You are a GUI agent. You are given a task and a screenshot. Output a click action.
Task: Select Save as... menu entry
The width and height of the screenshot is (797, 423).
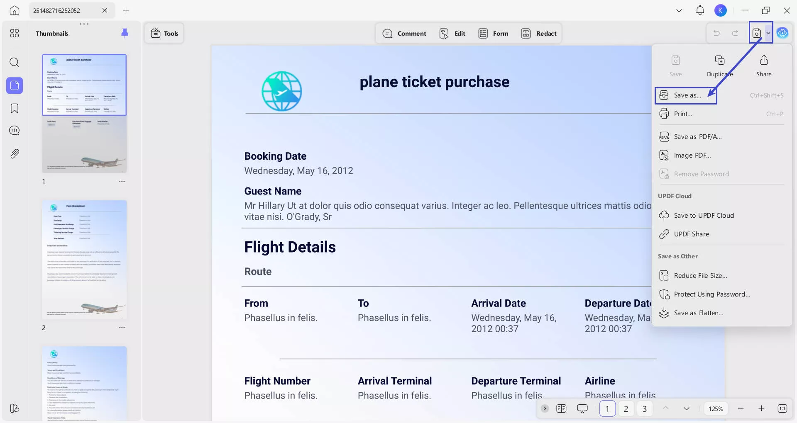pos(687,95)
